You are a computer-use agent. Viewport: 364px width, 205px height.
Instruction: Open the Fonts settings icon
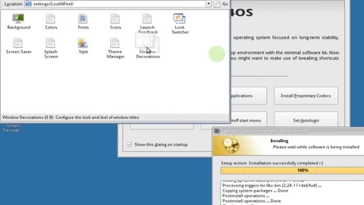(83, 22)
